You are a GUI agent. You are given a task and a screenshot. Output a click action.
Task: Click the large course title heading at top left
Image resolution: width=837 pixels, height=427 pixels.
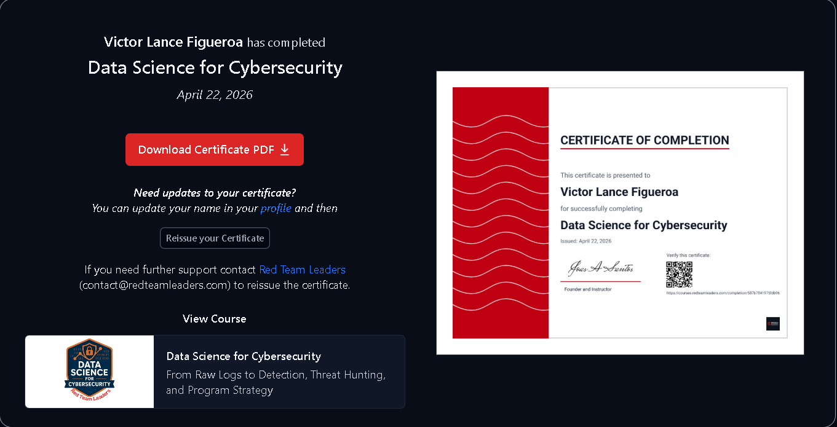(x=215, y=68)
